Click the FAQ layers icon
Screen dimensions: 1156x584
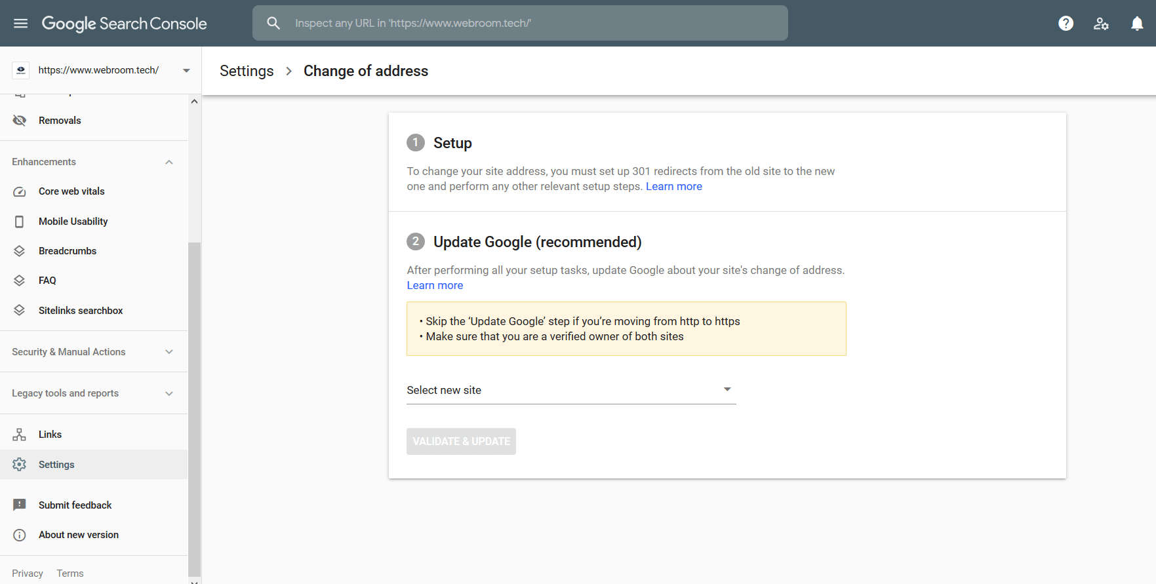pyautogui.click(x=20, y=281)
